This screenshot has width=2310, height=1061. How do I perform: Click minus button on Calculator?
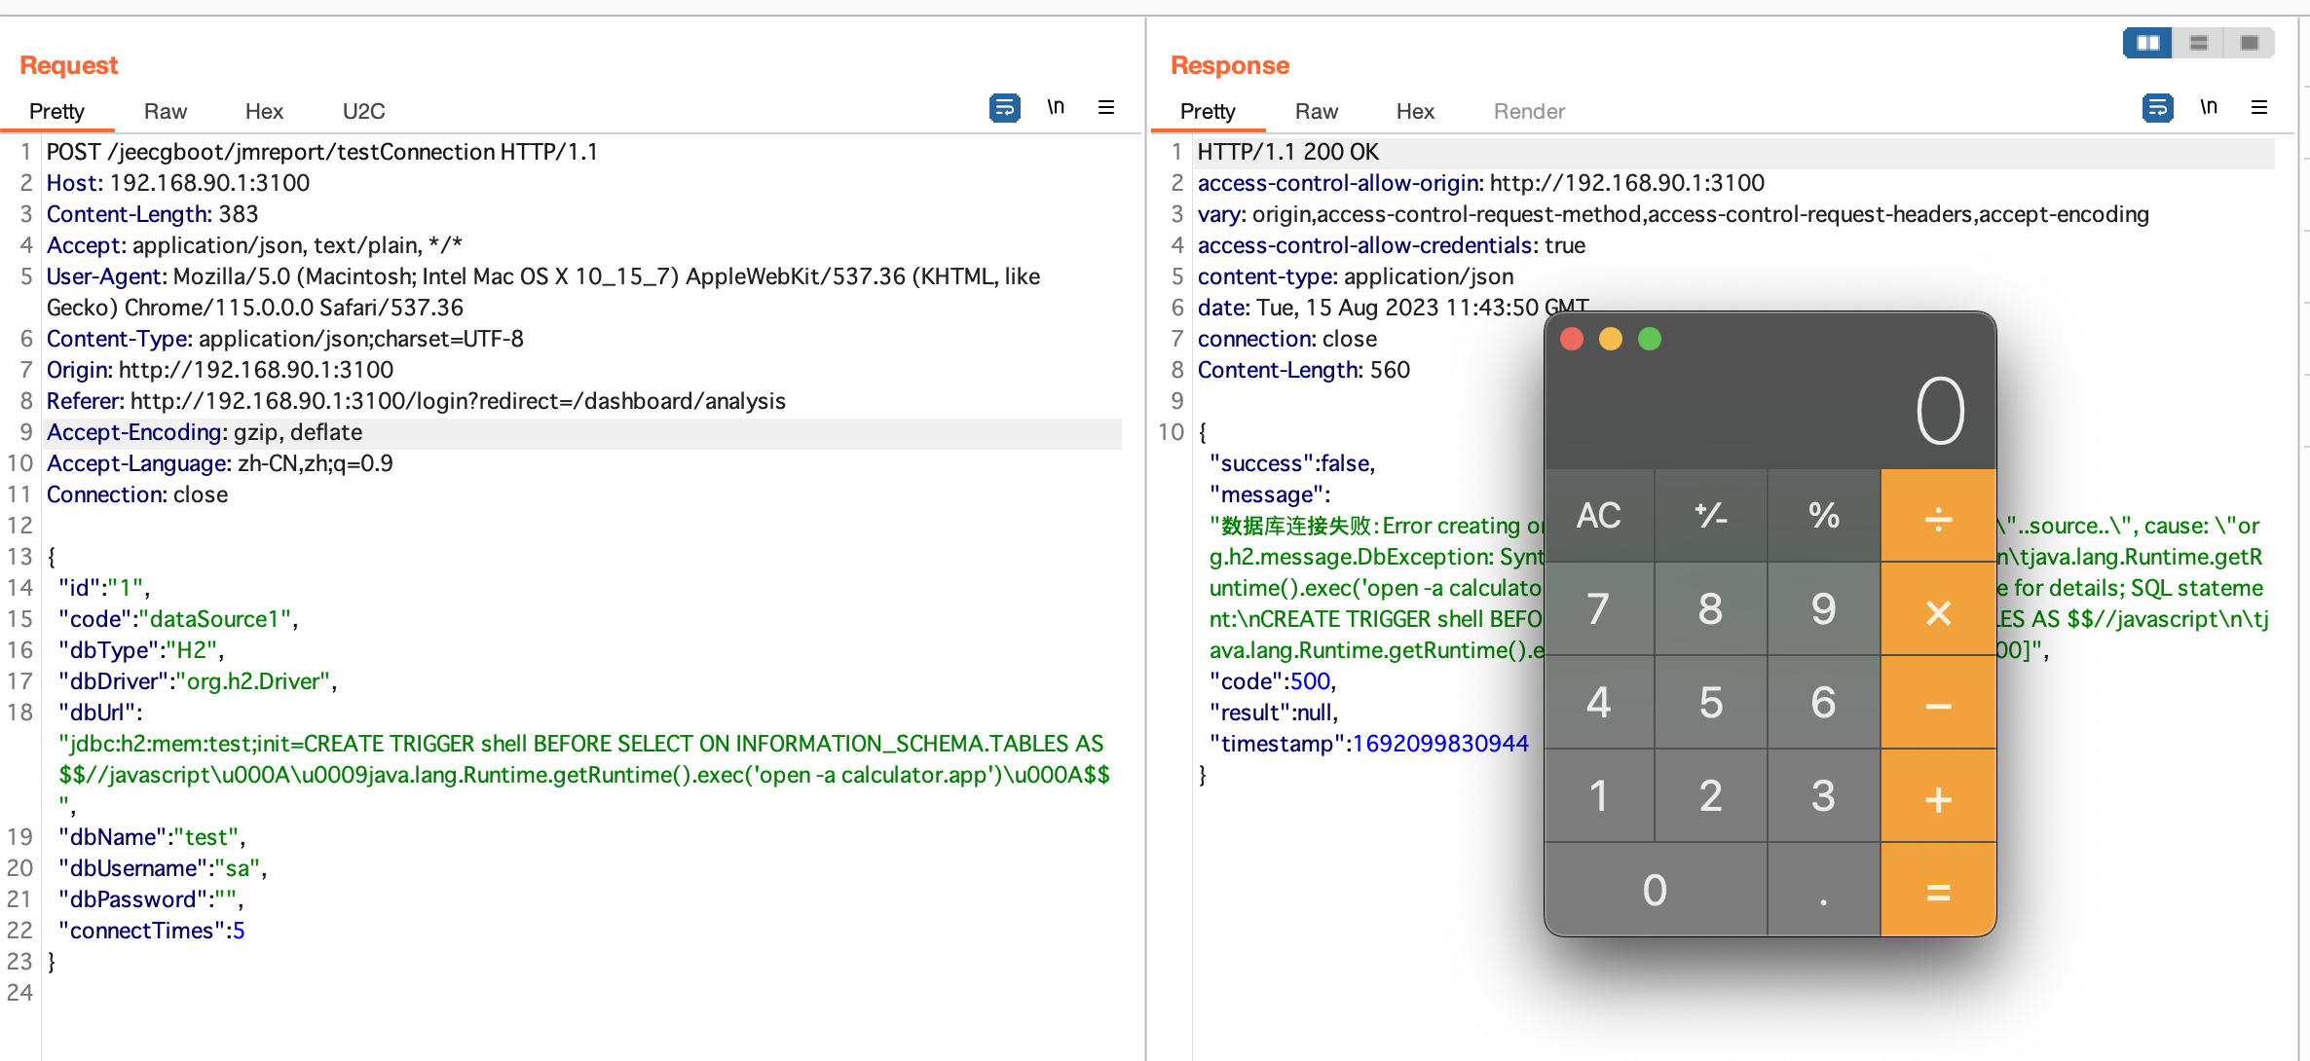point(1939,703)
